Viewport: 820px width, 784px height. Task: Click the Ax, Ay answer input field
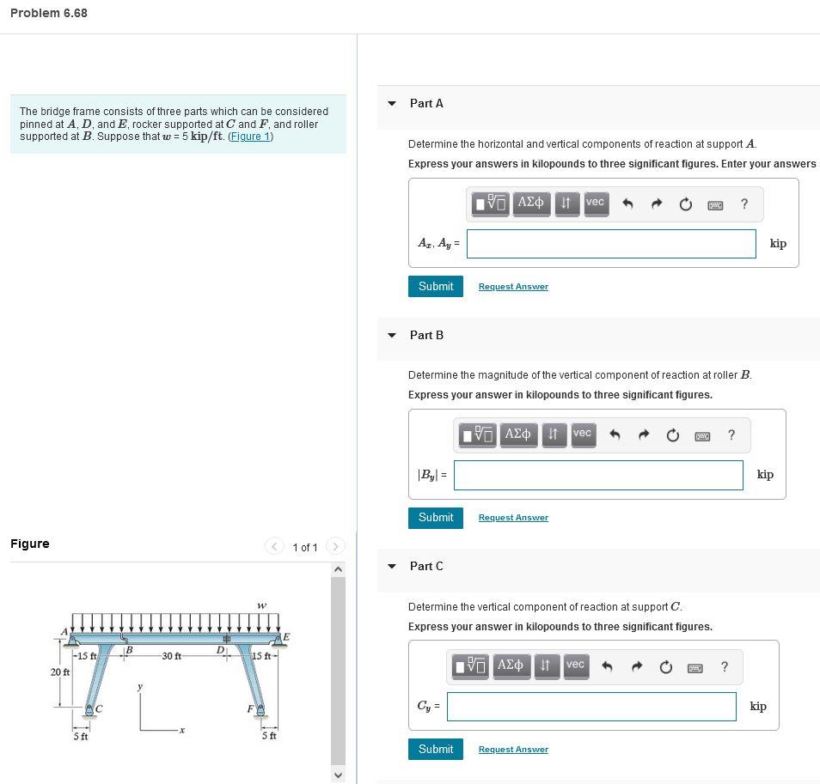(x=611, y=244)
